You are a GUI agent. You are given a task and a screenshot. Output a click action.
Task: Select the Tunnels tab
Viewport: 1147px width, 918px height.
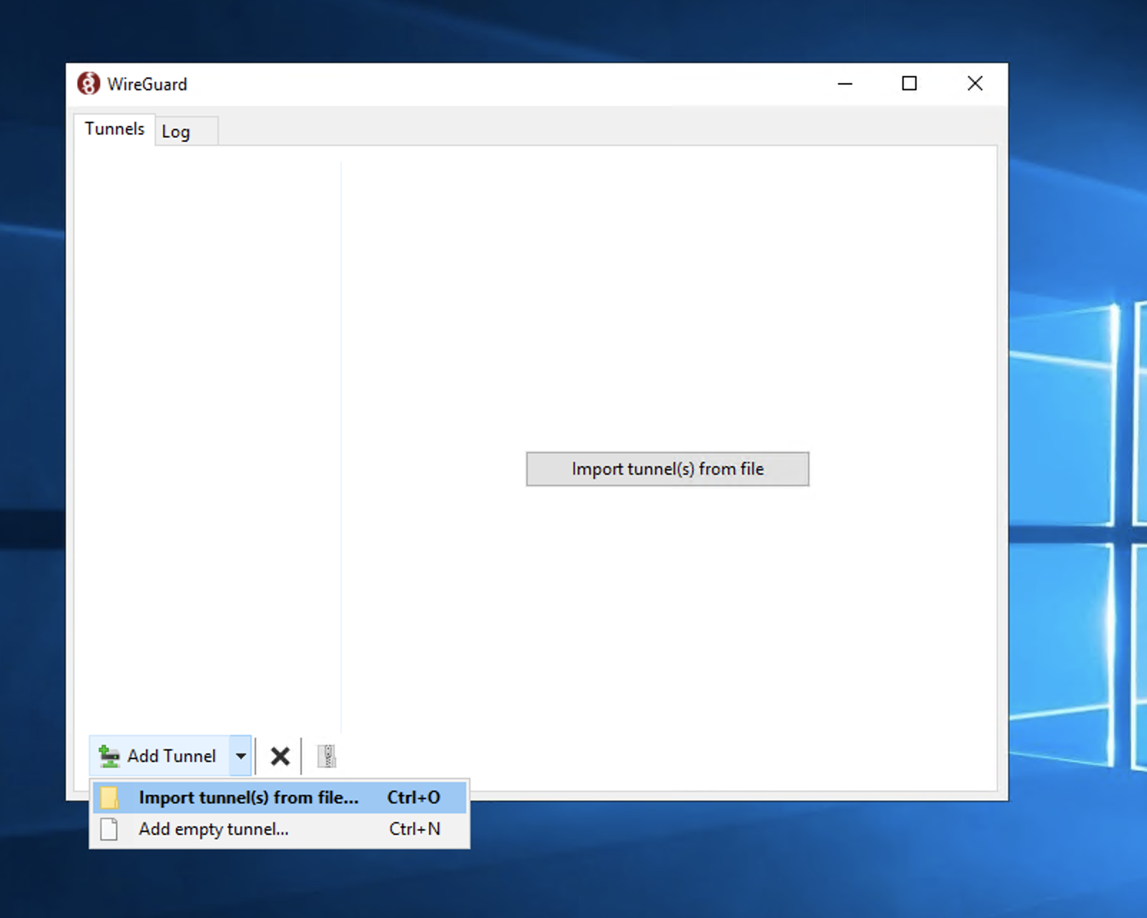coord(114,129)
